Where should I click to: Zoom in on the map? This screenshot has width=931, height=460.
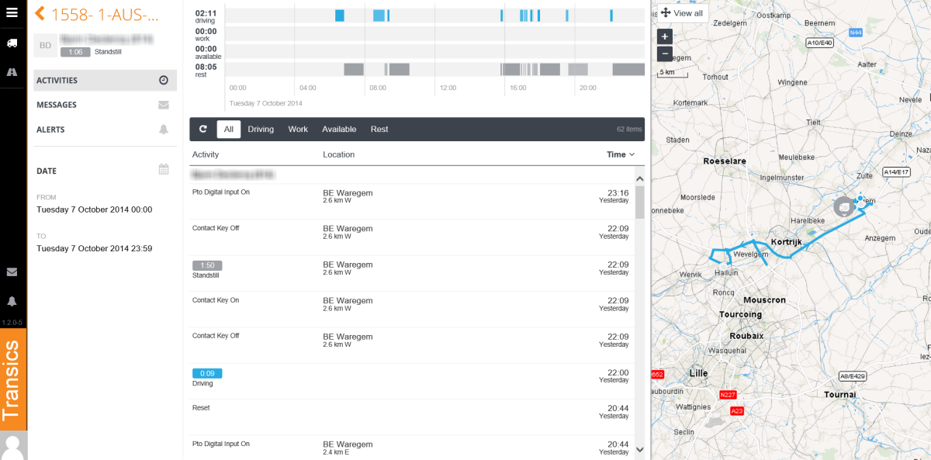[x=664, y=36]
